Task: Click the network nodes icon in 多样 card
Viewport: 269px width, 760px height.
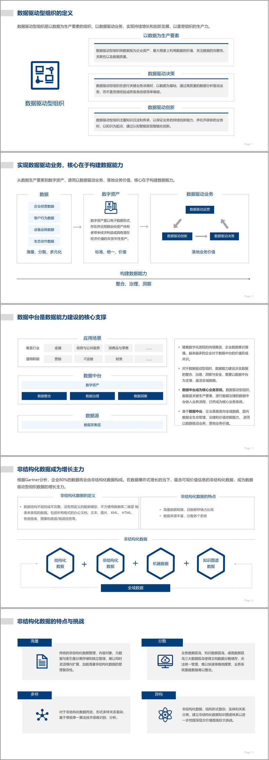Action: pos(42,715)
